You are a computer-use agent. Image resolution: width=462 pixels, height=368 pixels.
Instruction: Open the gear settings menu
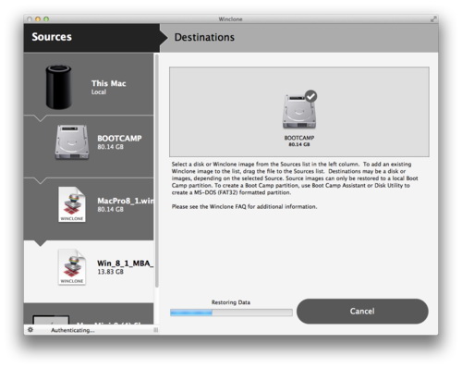pyautogui.click(x=30, y=330)
